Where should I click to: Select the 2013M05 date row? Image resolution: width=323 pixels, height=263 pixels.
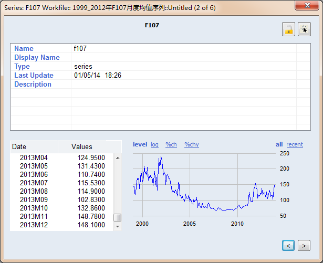(x=34, y=166)
